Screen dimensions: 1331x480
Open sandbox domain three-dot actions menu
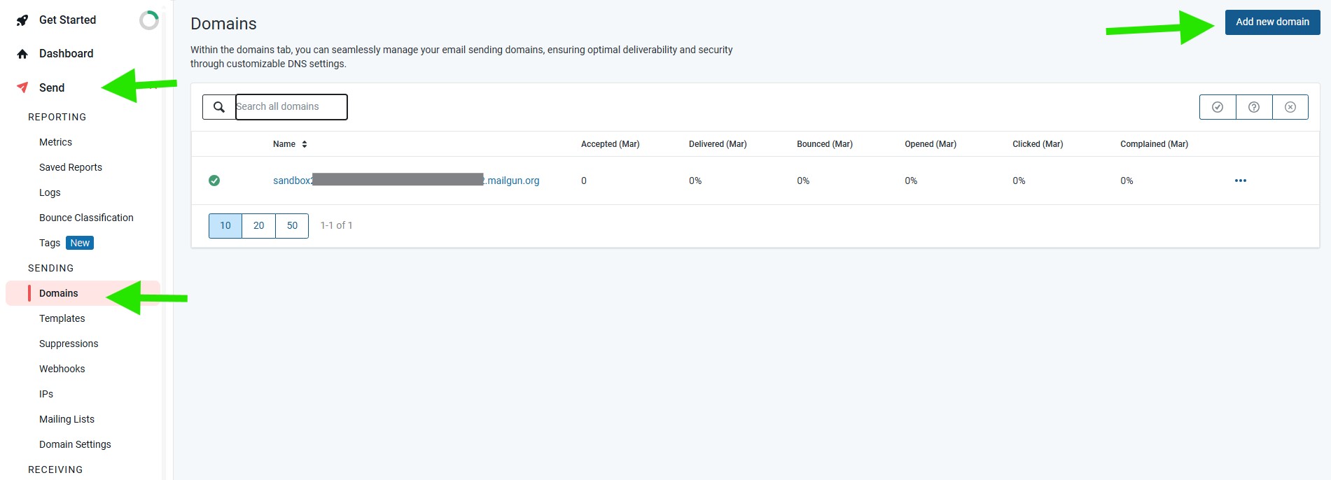(x=1241, y=181)
